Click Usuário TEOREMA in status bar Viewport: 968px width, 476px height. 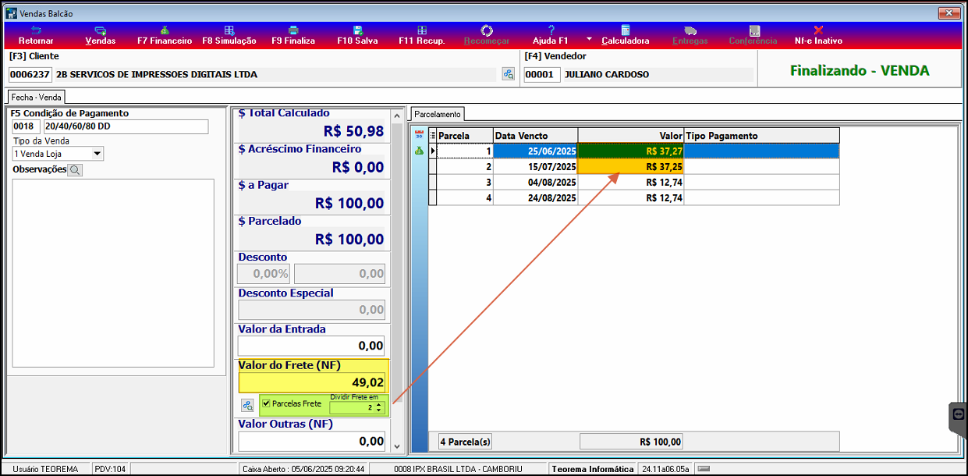pyautogui.click(x=46, y=469)
